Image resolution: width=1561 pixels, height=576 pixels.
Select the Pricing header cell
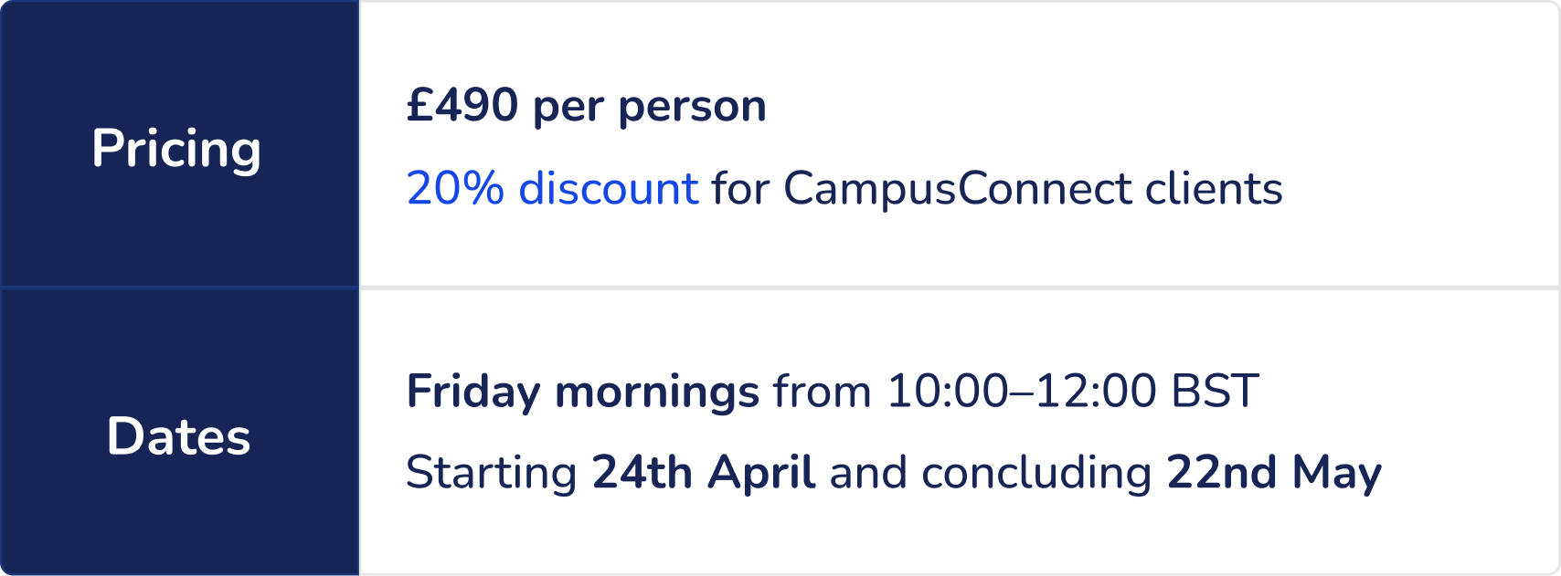(180, 144)
